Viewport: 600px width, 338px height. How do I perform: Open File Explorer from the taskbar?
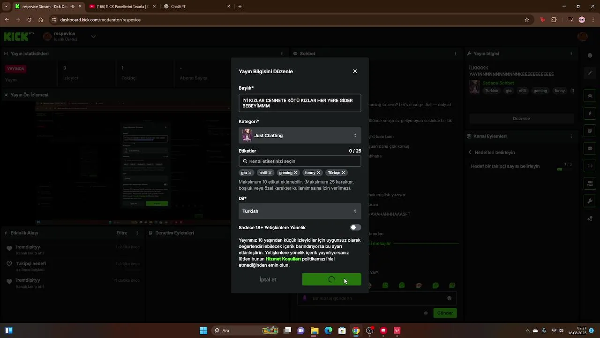[315, 330]
